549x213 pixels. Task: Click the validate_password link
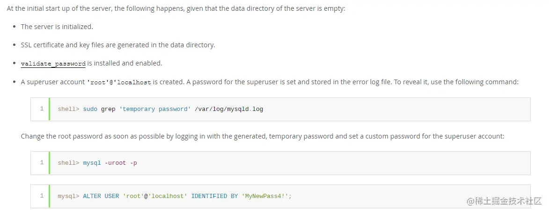[x=53, y=63]
